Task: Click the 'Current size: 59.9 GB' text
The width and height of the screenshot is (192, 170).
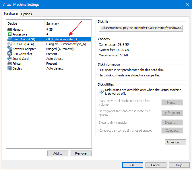Action: point(114,44)
